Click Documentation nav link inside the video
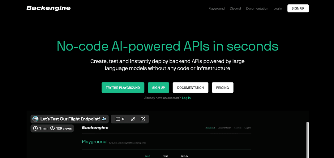This screenshot has height=158, width=334. click(x=225, y=128)
